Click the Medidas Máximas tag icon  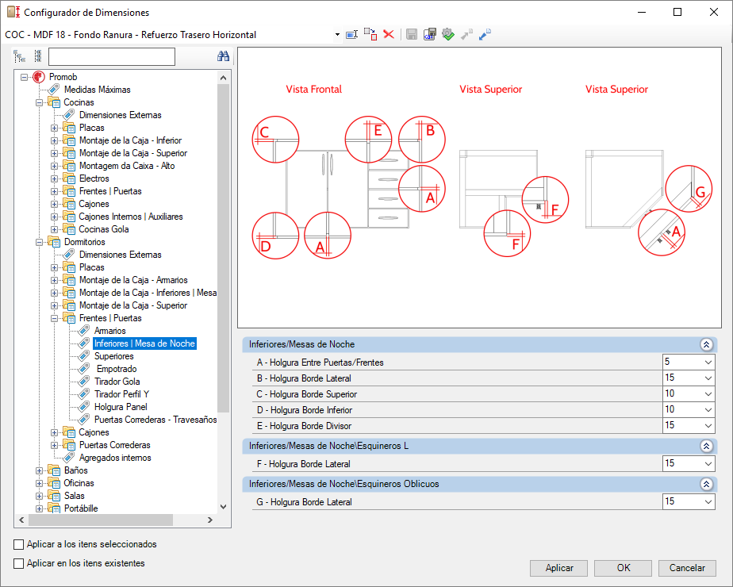(54, 90)
